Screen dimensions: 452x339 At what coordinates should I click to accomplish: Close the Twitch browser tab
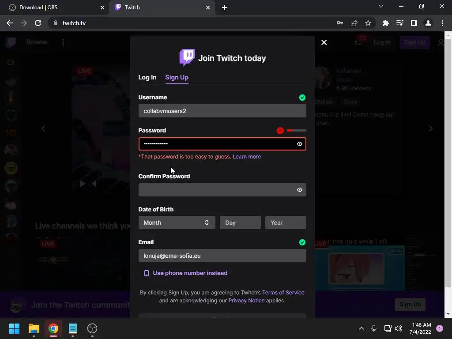pyautogui.click(x=208, y=8)
